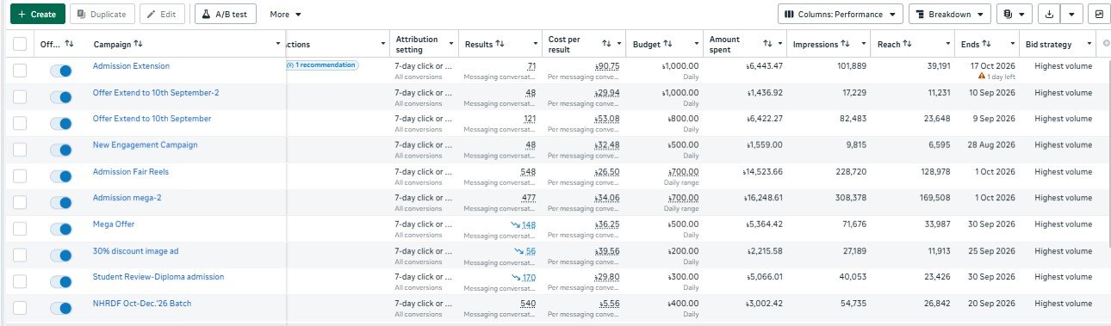Click Admission Extension budget $1,000.00

point(680,66)
